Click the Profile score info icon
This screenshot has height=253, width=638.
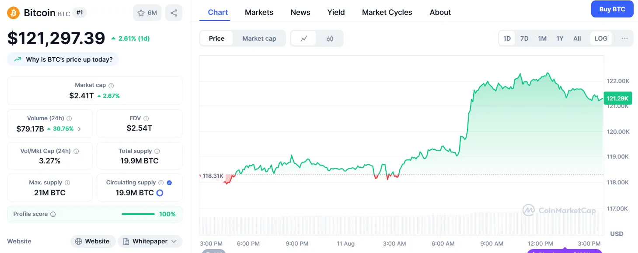[53, 214]
